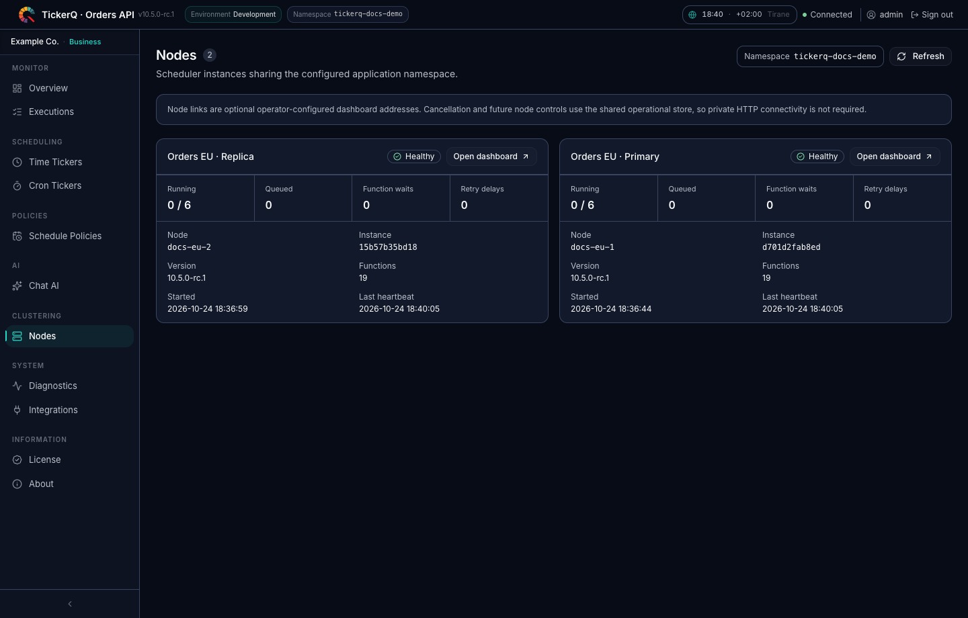Click instance ID d701d2fab8ed
This screenshot has width=968, height=618.
pyautogui.click(x=791, y=247)
